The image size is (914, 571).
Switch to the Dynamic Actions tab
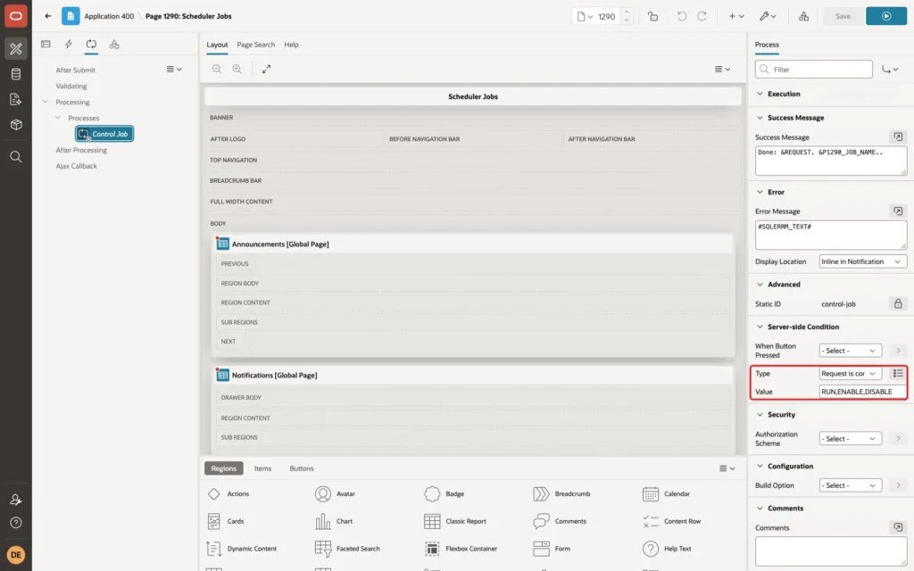click(68, 45)
